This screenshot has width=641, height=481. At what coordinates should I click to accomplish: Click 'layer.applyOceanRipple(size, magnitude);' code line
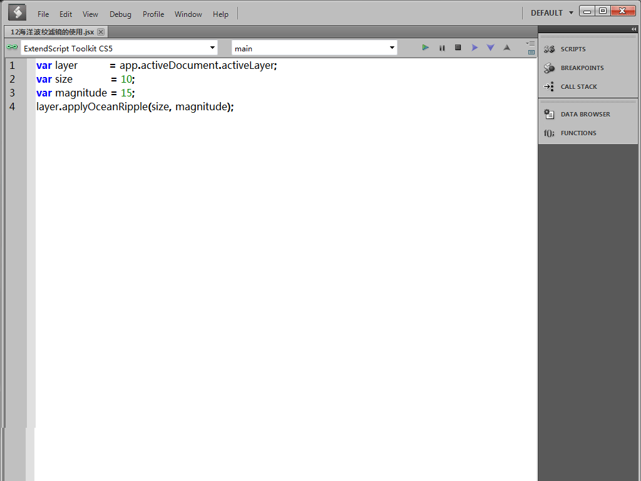click(135, 106)
